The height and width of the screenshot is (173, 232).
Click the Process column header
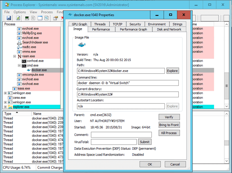click(x=32, y=24)
